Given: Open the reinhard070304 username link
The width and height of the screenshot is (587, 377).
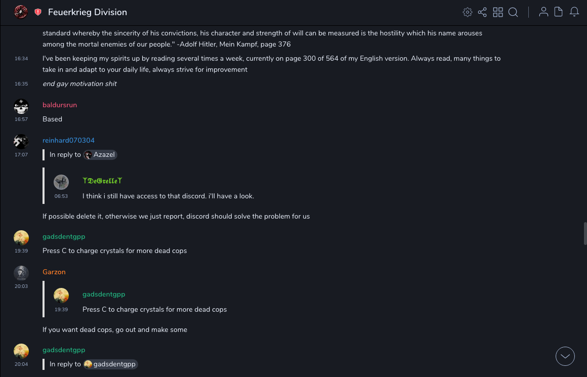Looking at the screenshot, I should (x=68, y=140).
